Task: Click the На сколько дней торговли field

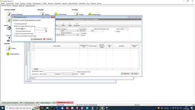Action: click(41, 31)
